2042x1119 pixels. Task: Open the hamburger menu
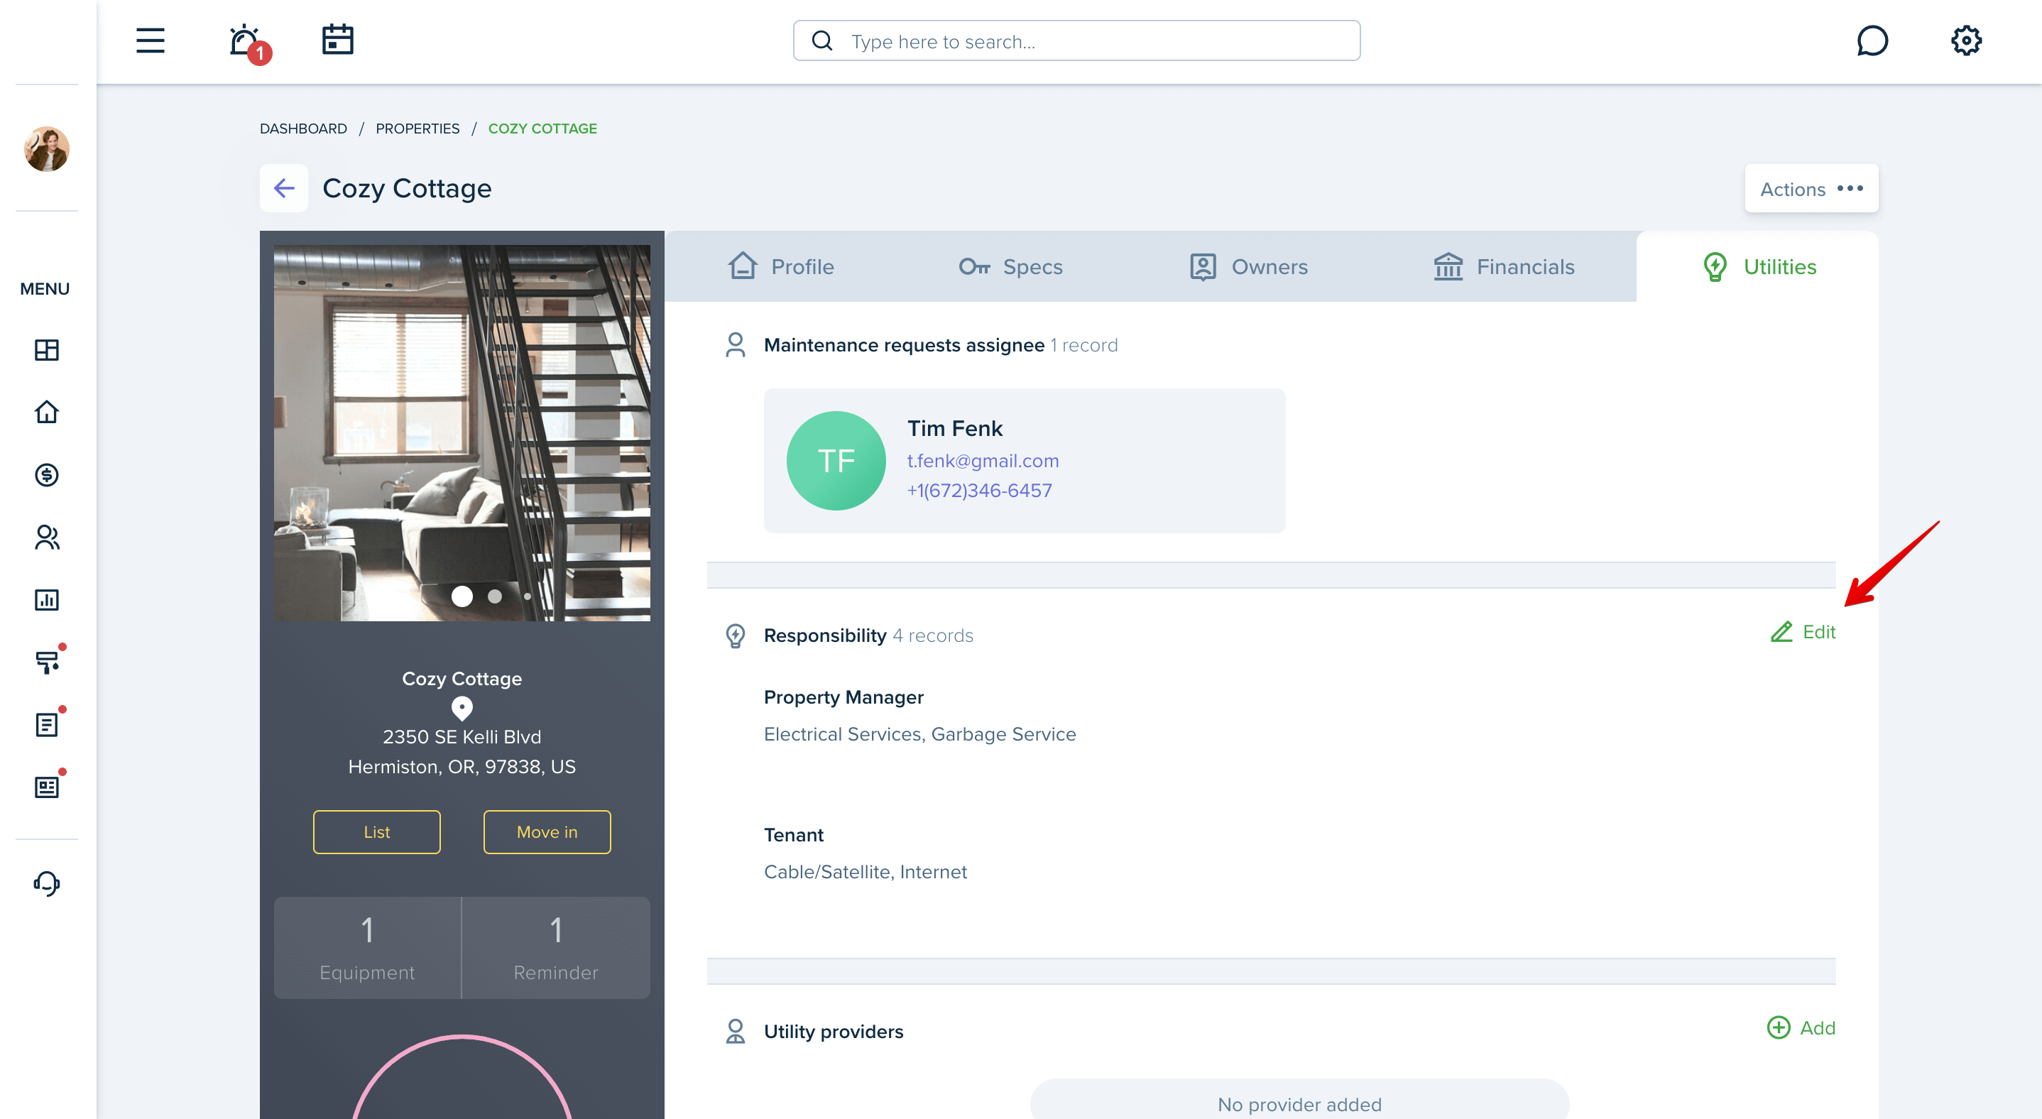[x=150, y=40]
